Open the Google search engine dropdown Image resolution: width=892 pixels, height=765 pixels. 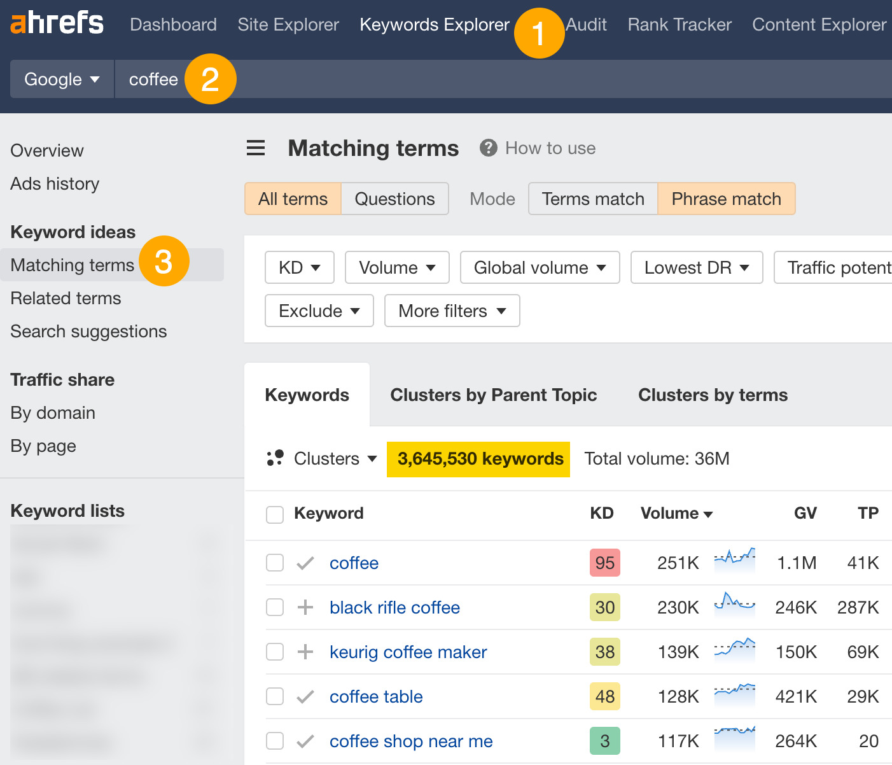click(x=61, y=79)
